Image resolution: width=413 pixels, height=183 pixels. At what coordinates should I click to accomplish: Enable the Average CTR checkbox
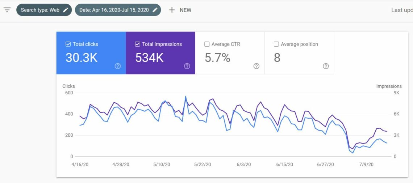tap(207, 44)
